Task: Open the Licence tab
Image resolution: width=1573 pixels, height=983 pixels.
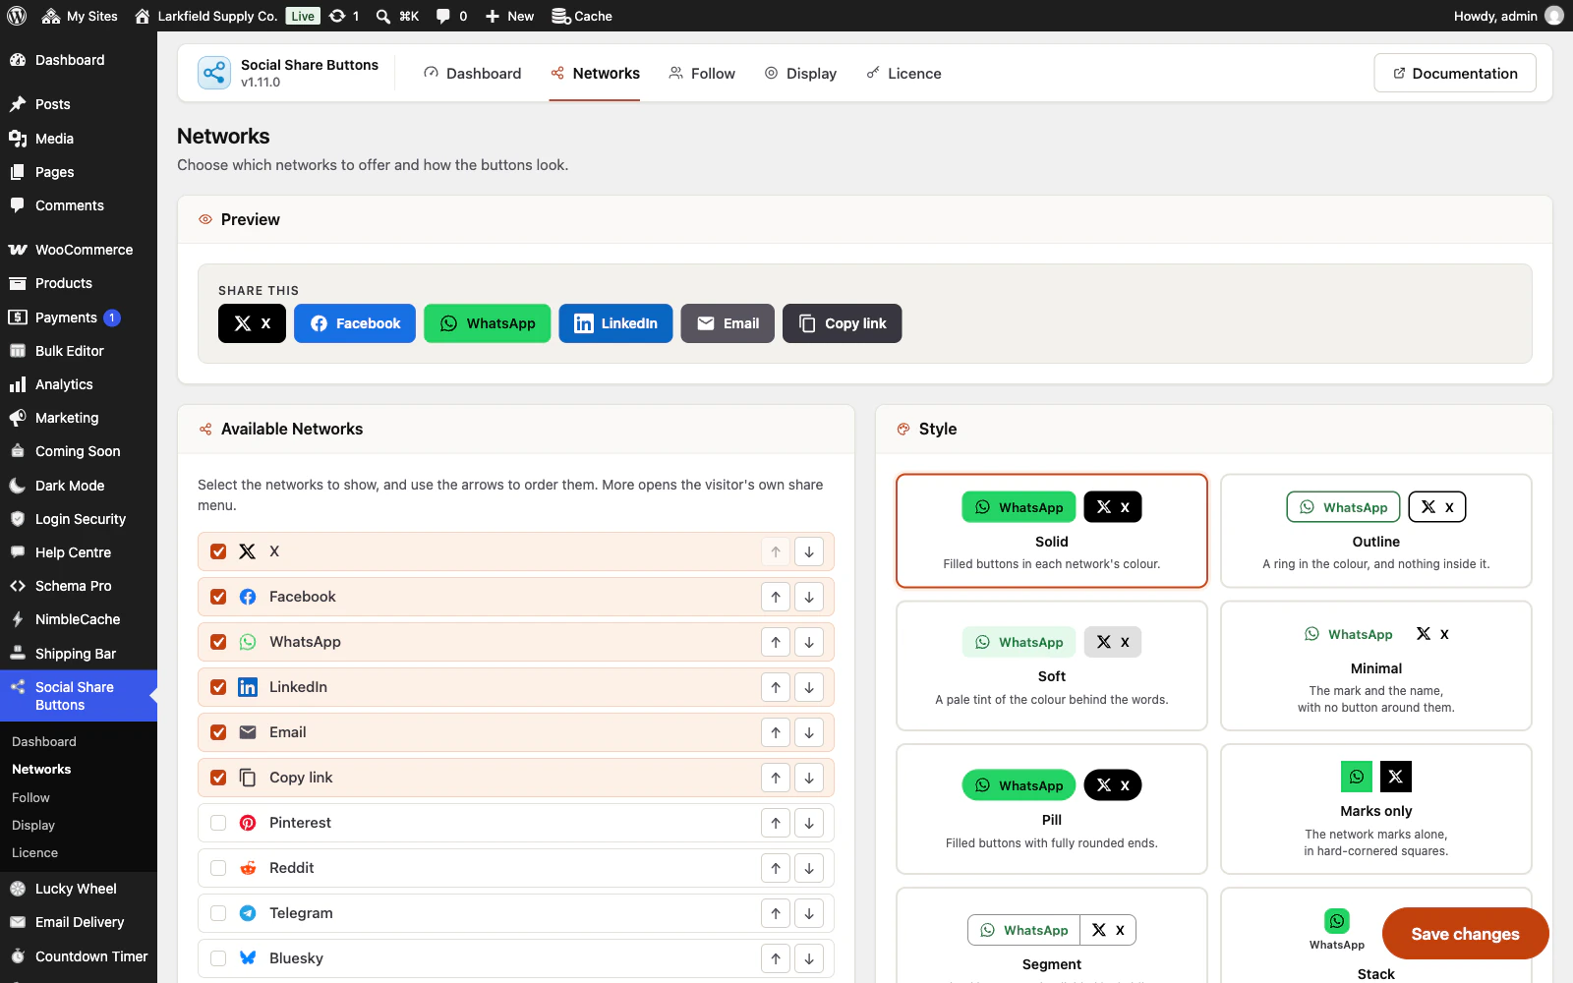Action: click(903, 74)
